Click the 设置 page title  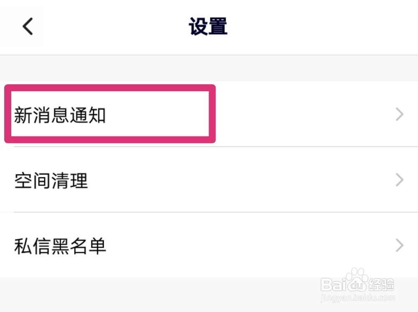click(208, 26)
